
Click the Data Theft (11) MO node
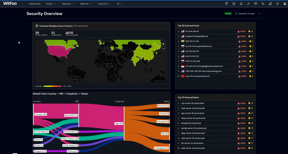(71, 115)
